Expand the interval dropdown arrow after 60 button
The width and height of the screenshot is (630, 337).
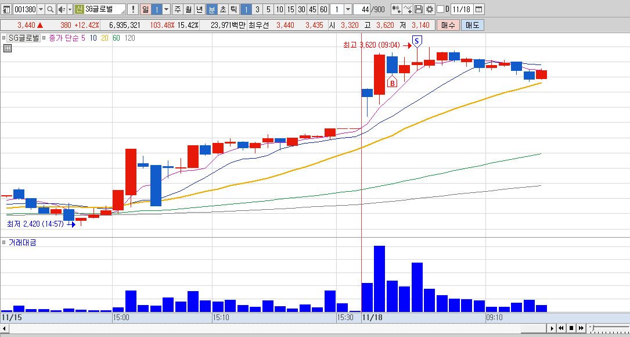click(348, 9)
